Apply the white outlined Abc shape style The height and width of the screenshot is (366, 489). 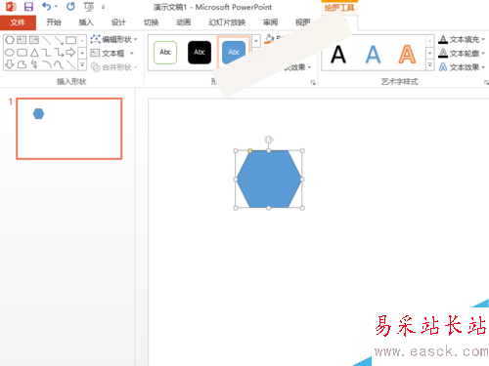point(165,52)
